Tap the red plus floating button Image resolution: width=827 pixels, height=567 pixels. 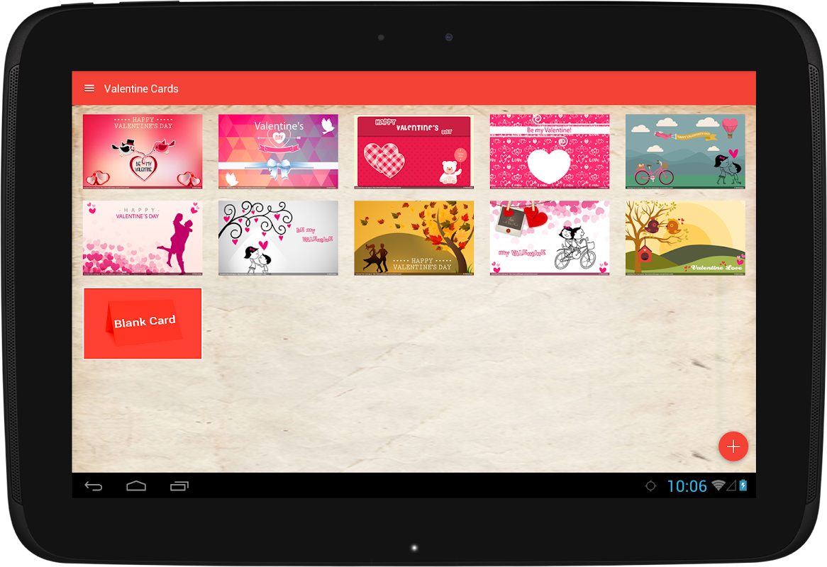[x=733, y=447]
